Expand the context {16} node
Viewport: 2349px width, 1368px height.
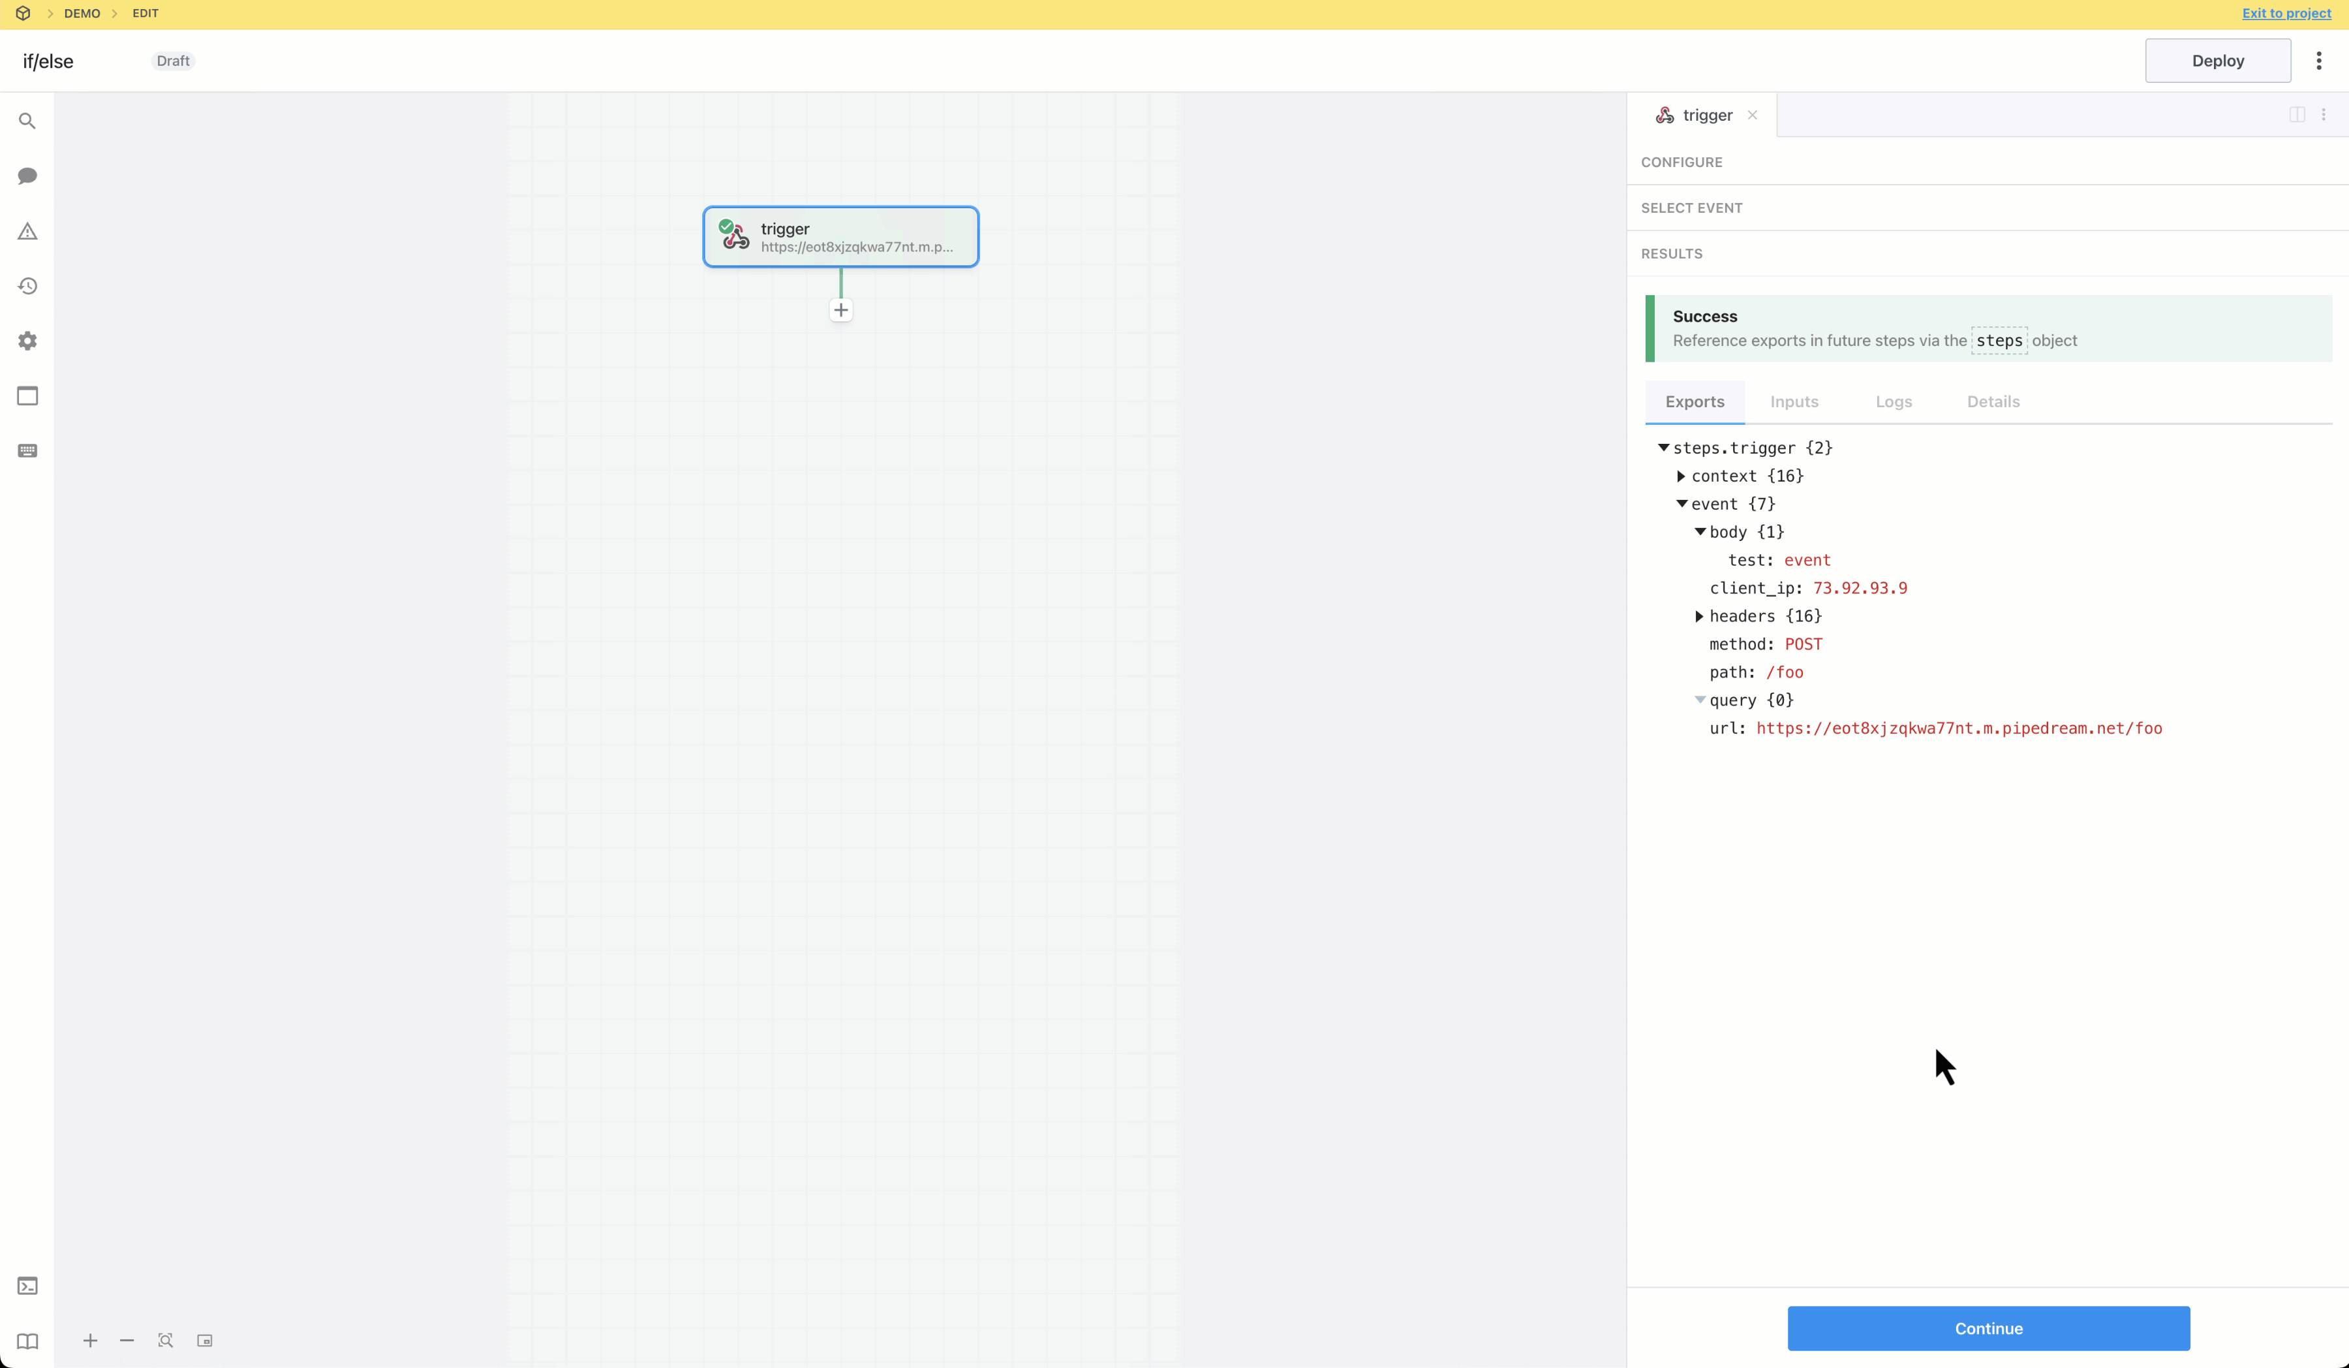[1681, 476]
